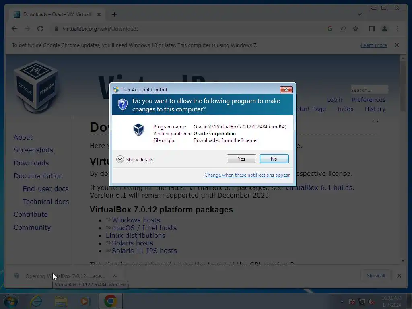Expand Show details in UAC dialog

[x=134, y=159]
